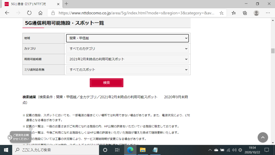Dismiss the feedback widget with its small x
Viewport: 275px width, 155px height.
tap(31, 129)
